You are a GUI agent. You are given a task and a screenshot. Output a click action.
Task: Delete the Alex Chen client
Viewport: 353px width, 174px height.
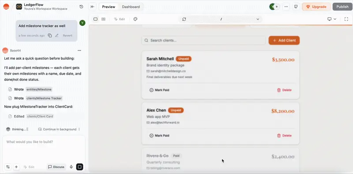[x=284, y=136]
